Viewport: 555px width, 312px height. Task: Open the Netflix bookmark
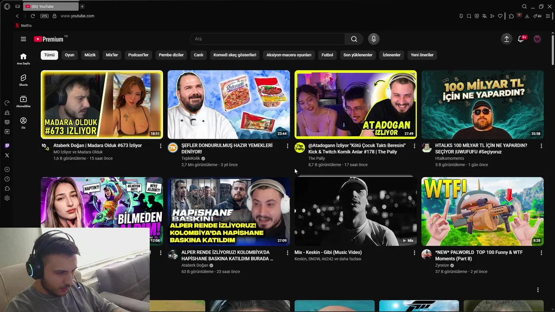(x=23, y=26)
